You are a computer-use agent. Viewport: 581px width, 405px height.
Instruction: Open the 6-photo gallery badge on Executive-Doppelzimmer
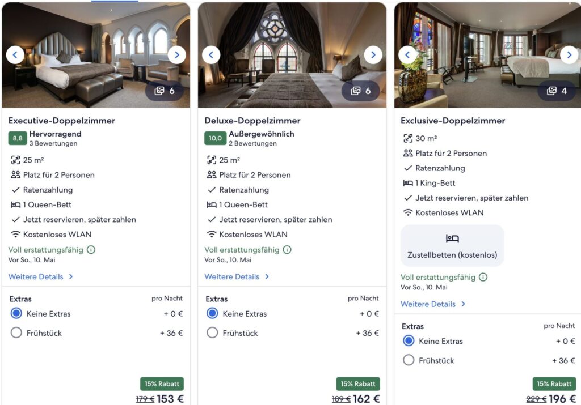[x=165, y=91]
